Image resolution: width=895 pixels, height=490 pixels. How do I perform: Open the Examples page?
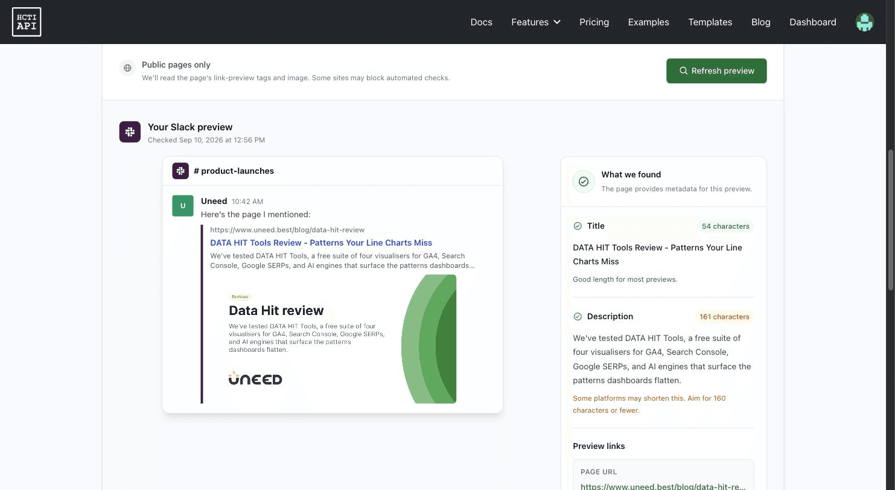click(x=648, y=22)
